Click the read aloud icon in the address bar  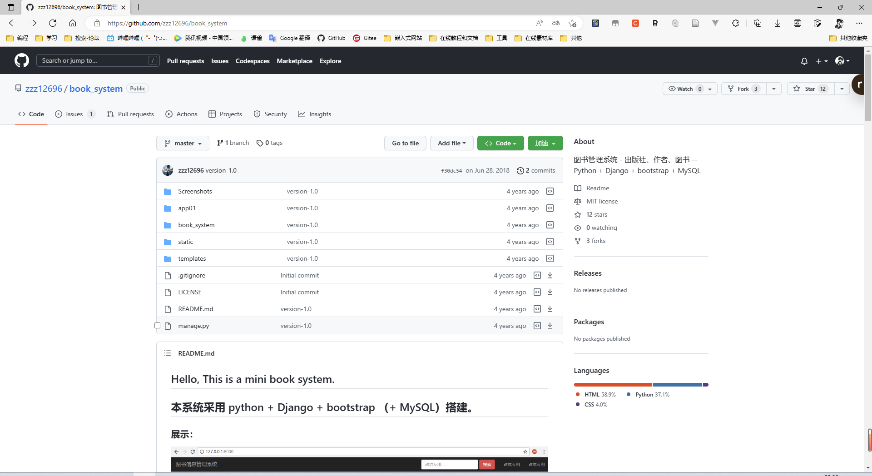540,23
